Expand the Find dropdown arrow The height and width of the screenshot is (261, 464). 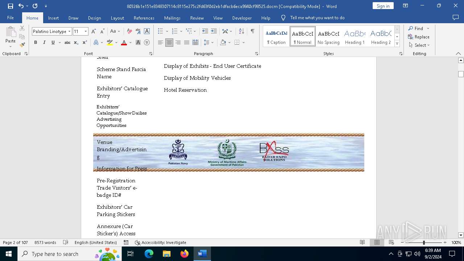pos(428,28)
